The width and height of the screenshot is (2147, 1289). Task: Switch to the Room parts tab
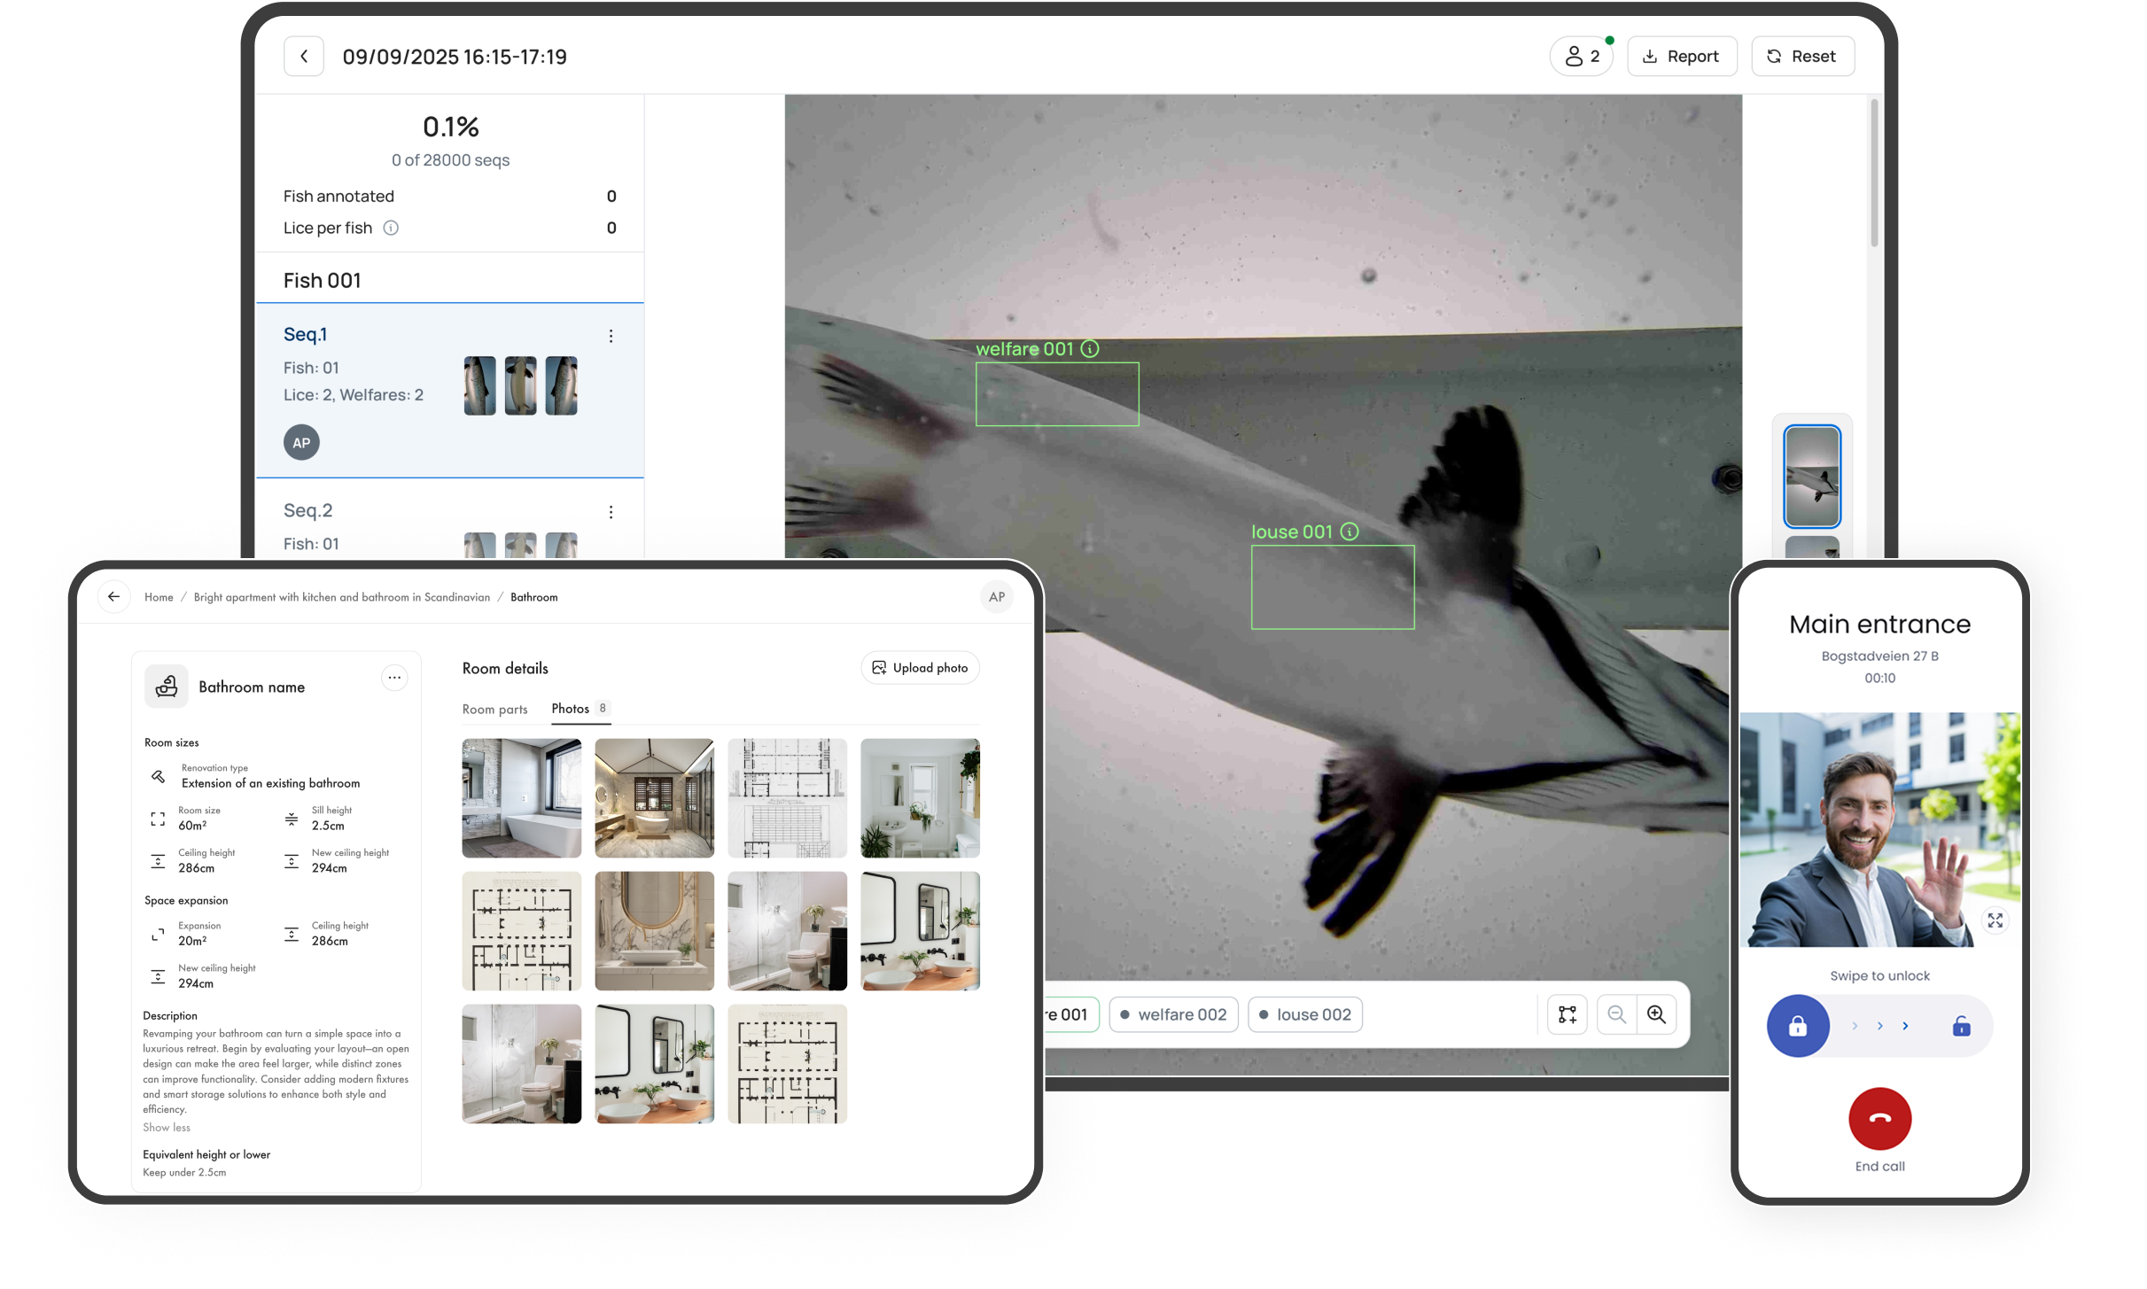494,709
